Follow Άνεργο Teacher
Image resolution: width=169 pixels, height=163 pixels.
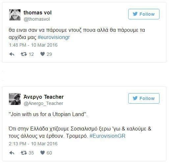coord(144,98)
